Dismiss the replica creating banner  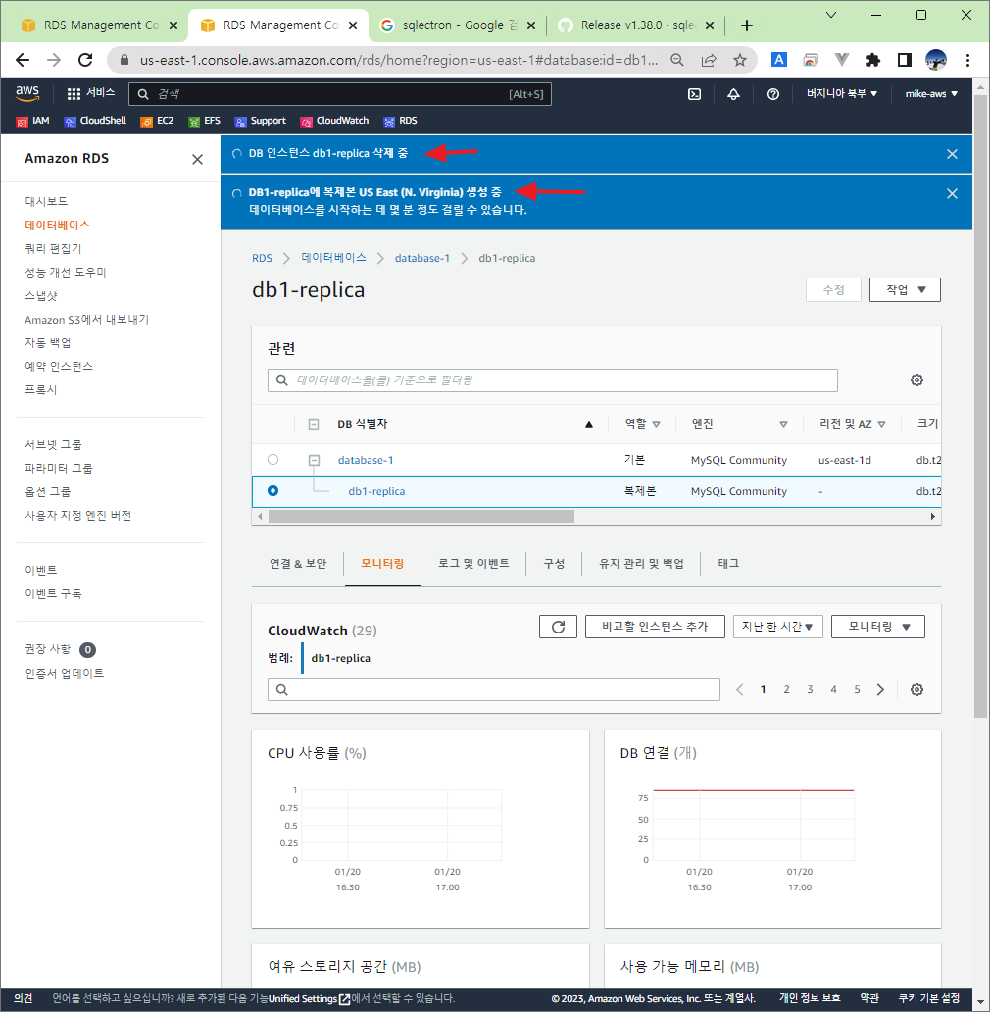click(952, 193)
